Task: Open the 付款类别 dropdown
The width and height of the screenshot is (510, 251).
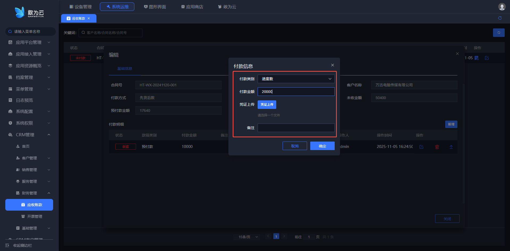Action: pyautogui.click(x=296, y=79)
